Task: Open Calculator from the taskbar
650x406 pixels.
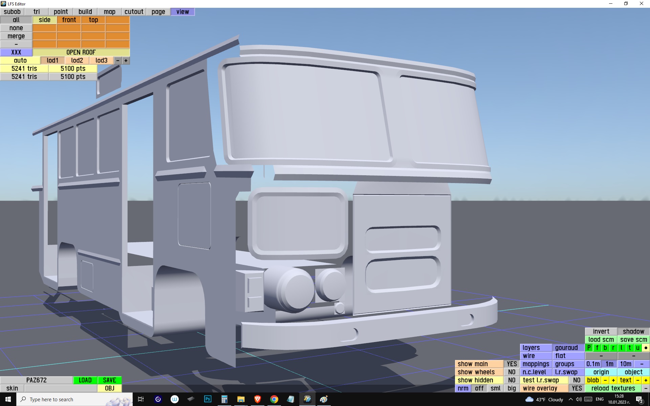Action: [224, 399]
